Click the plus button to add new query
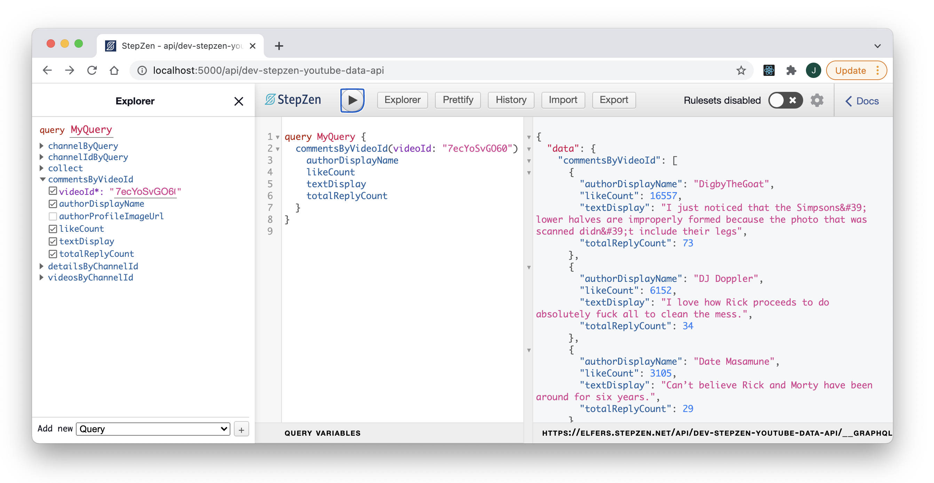934x483 pixels. pos(242,430)
